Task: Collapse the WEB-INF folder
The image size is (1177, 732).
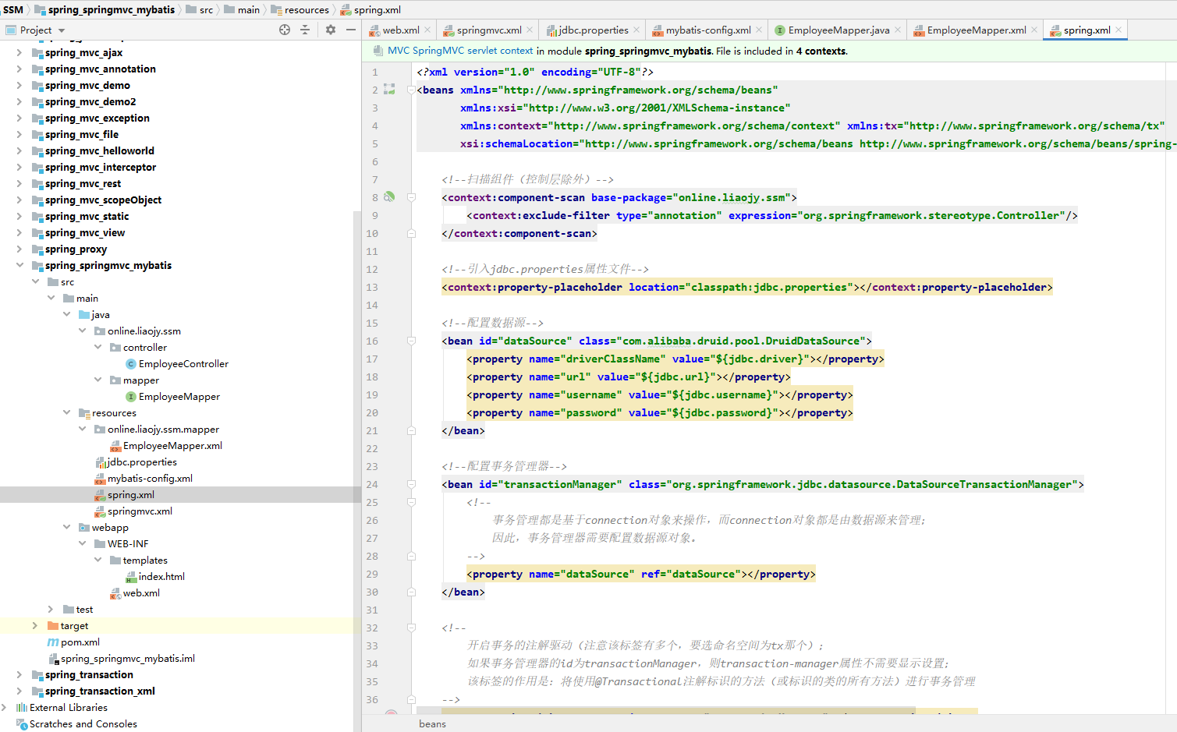Action: (82, 543)
